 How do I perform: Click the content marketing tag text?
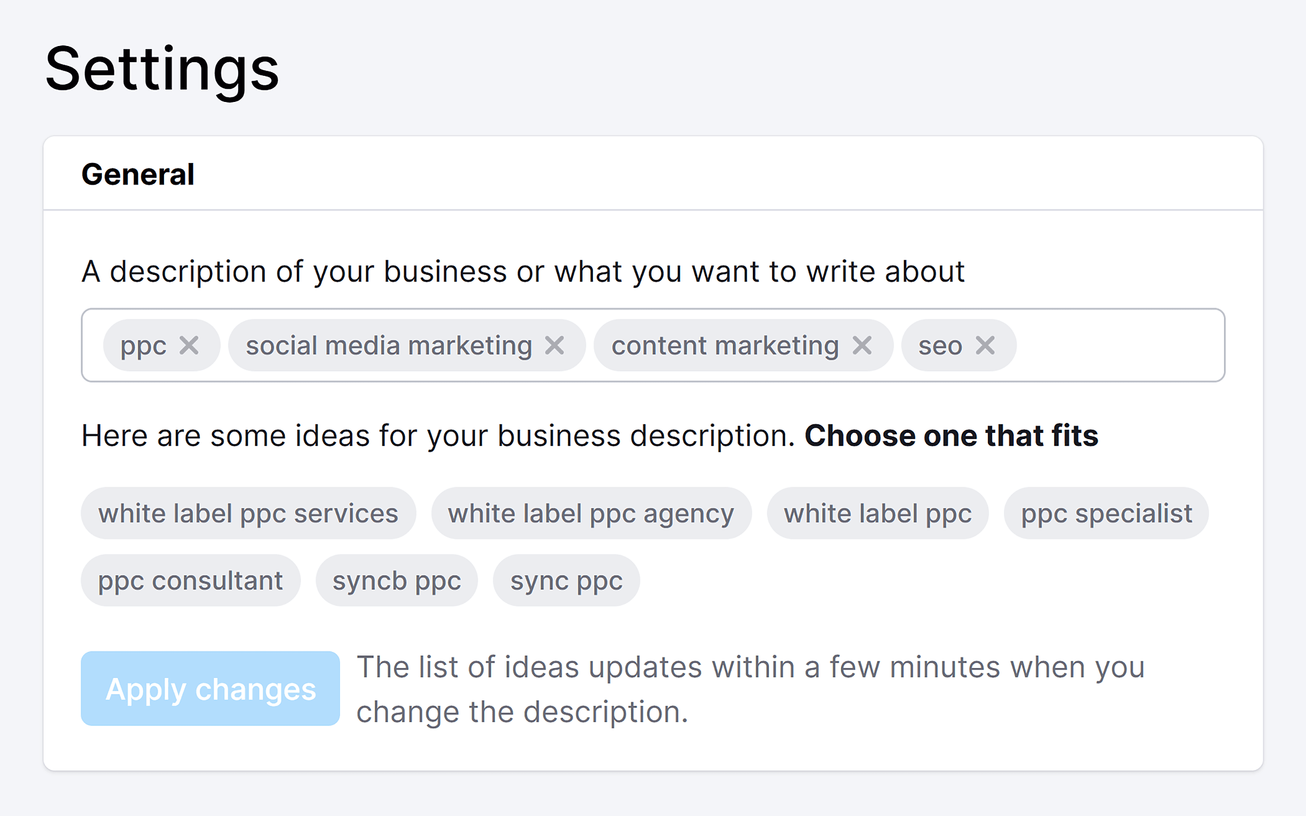725,346
